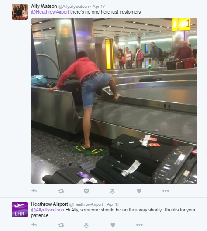
Task: Open Heathrow Airport display name link
Action: pyautogui.click(x=49, y=204)
